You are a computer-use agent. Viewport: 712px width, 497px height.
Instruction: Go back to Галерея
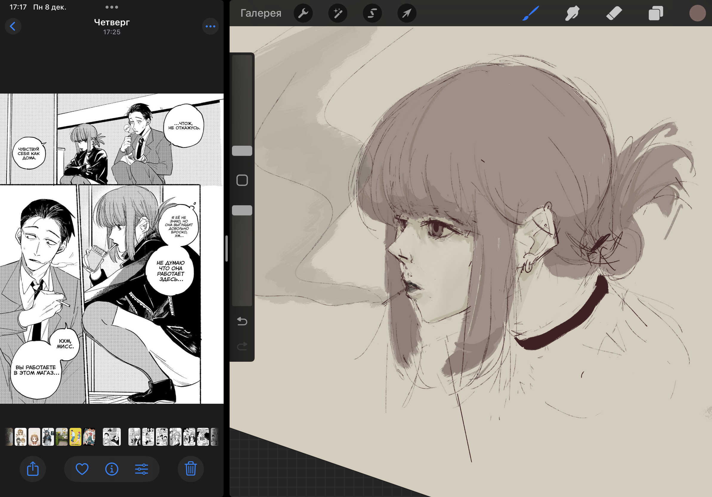tap(261, 13)
